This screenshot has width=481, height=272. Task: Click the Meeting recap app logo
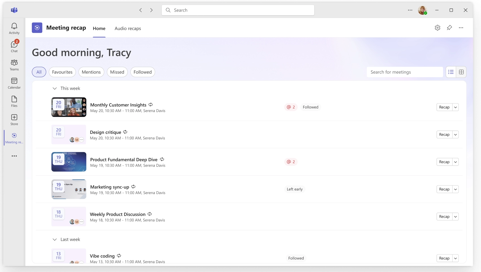click(37, 28)
